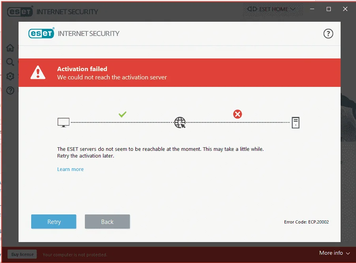Click 'Your computer is not protected.' message
356x263 pixels.
[75, 255]
